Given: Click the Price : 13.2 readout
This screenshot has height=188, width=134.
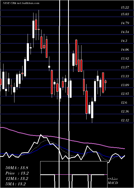Looking at the screenshot, I should click(x=17, y=173).
